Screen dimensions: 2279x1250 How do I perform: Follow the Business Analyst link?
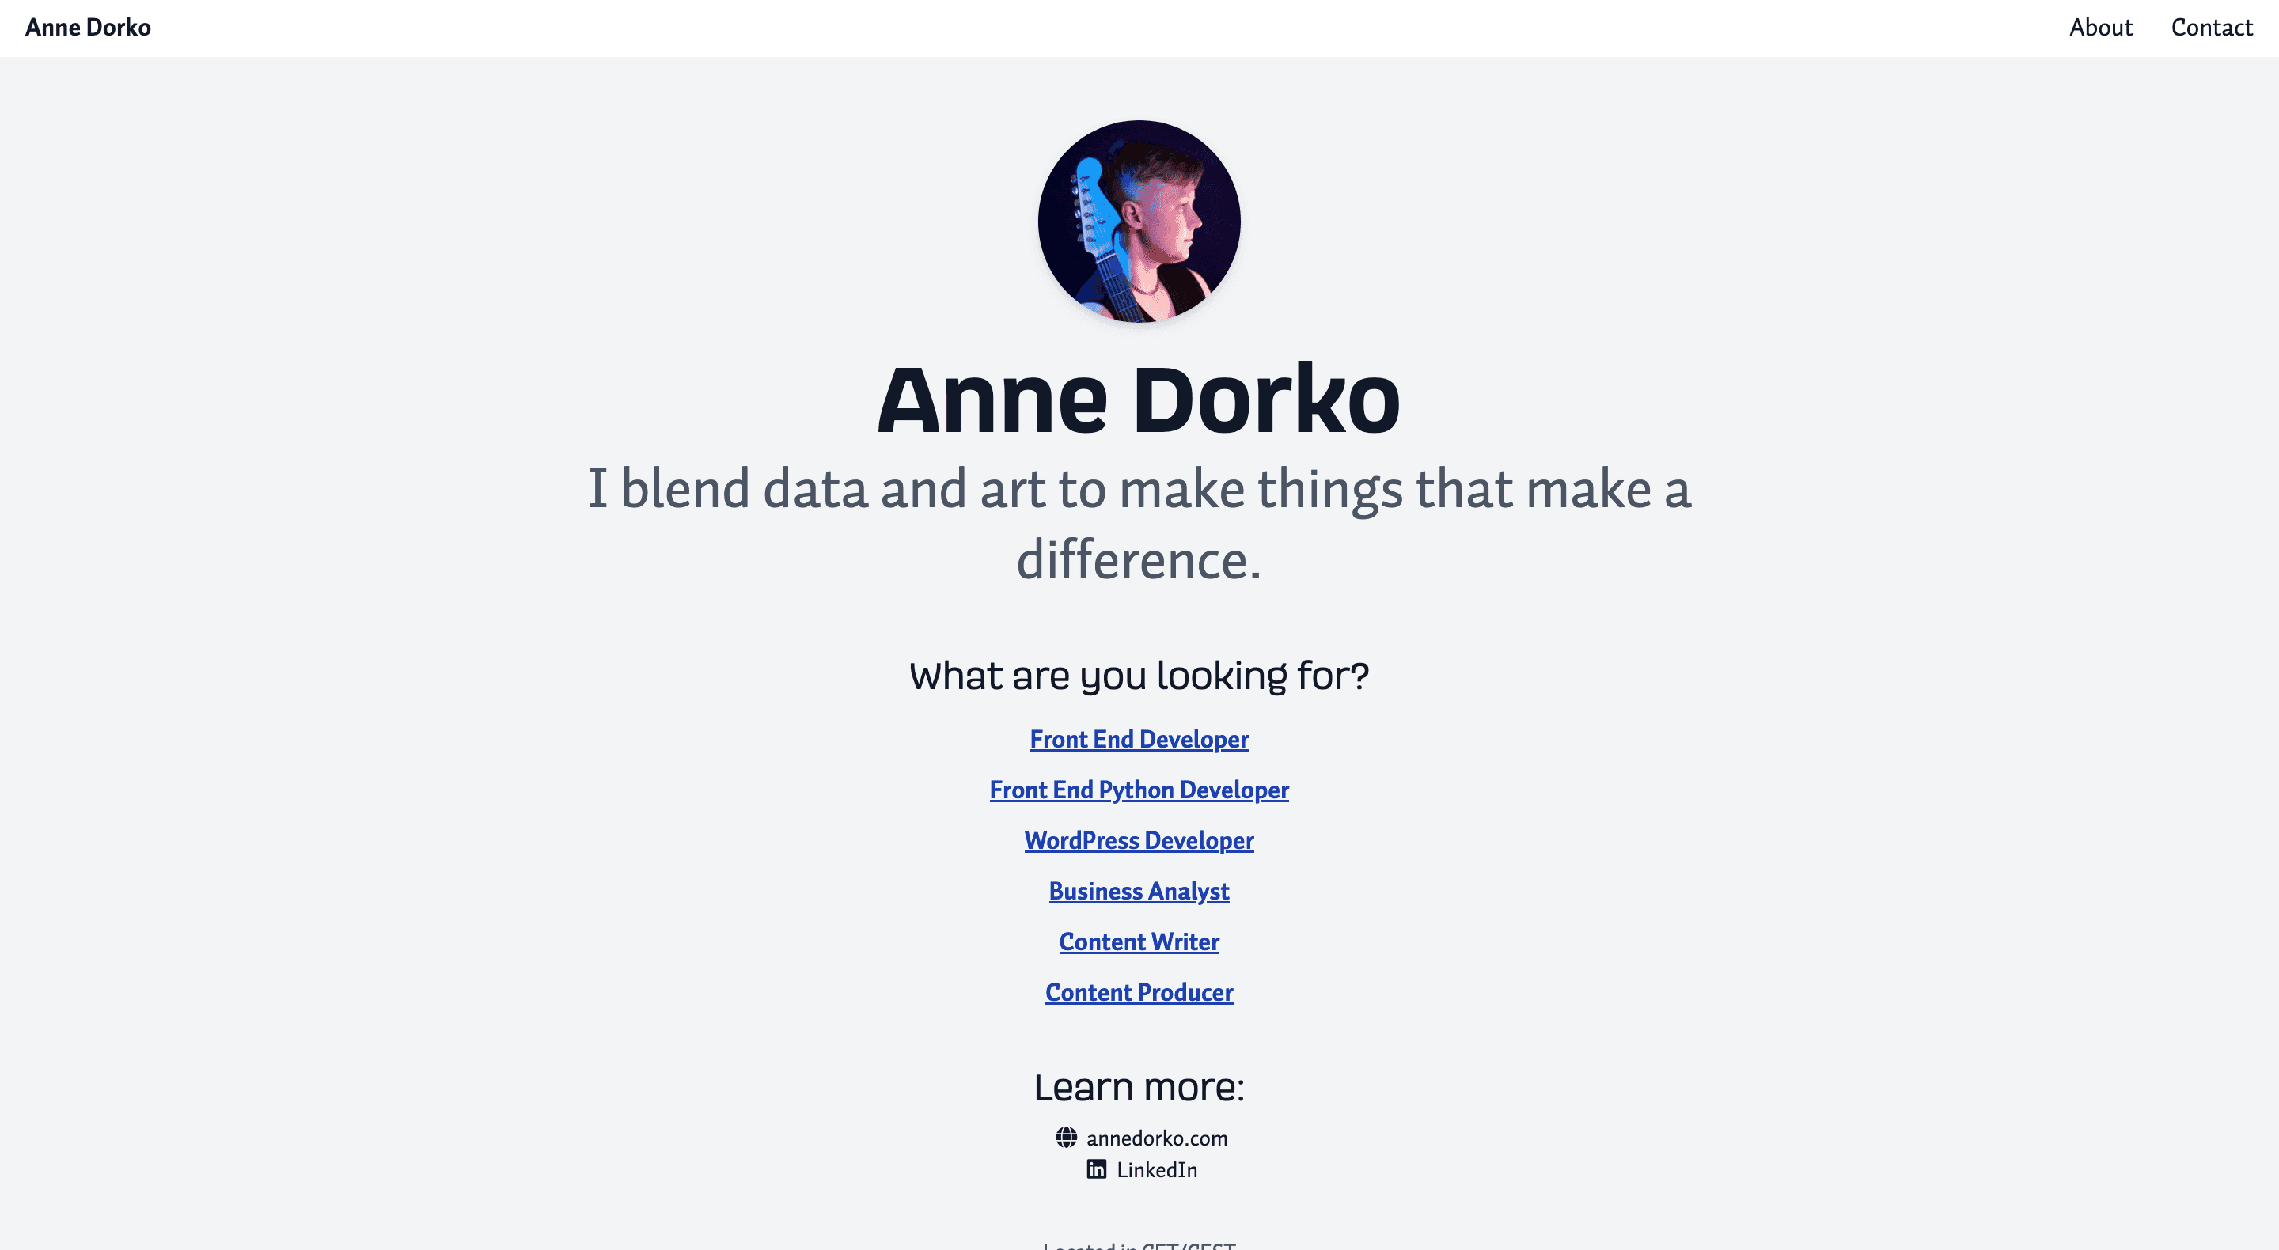pos(1139,891)
